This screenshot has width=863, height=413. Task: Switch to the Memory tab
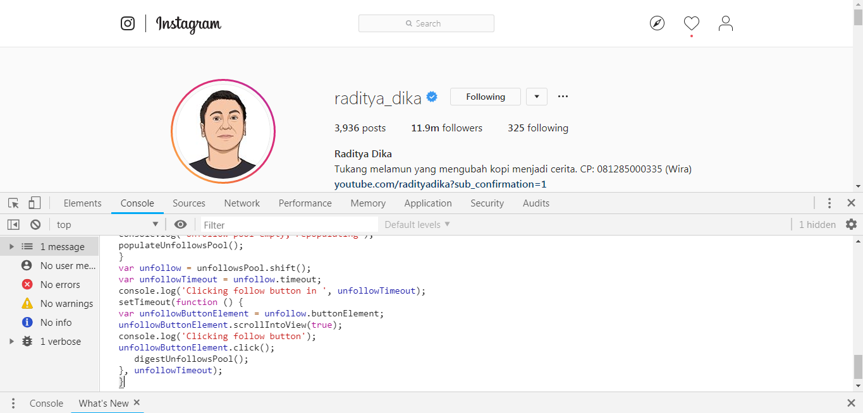click(x=368, y=203)
